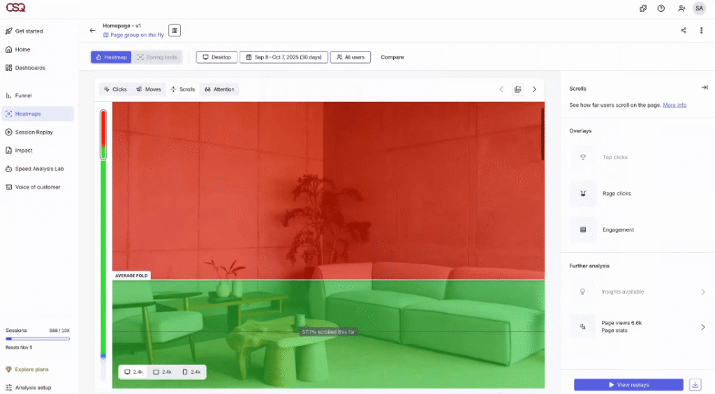Open the Desktop device dropdown

tap(216, 57)
